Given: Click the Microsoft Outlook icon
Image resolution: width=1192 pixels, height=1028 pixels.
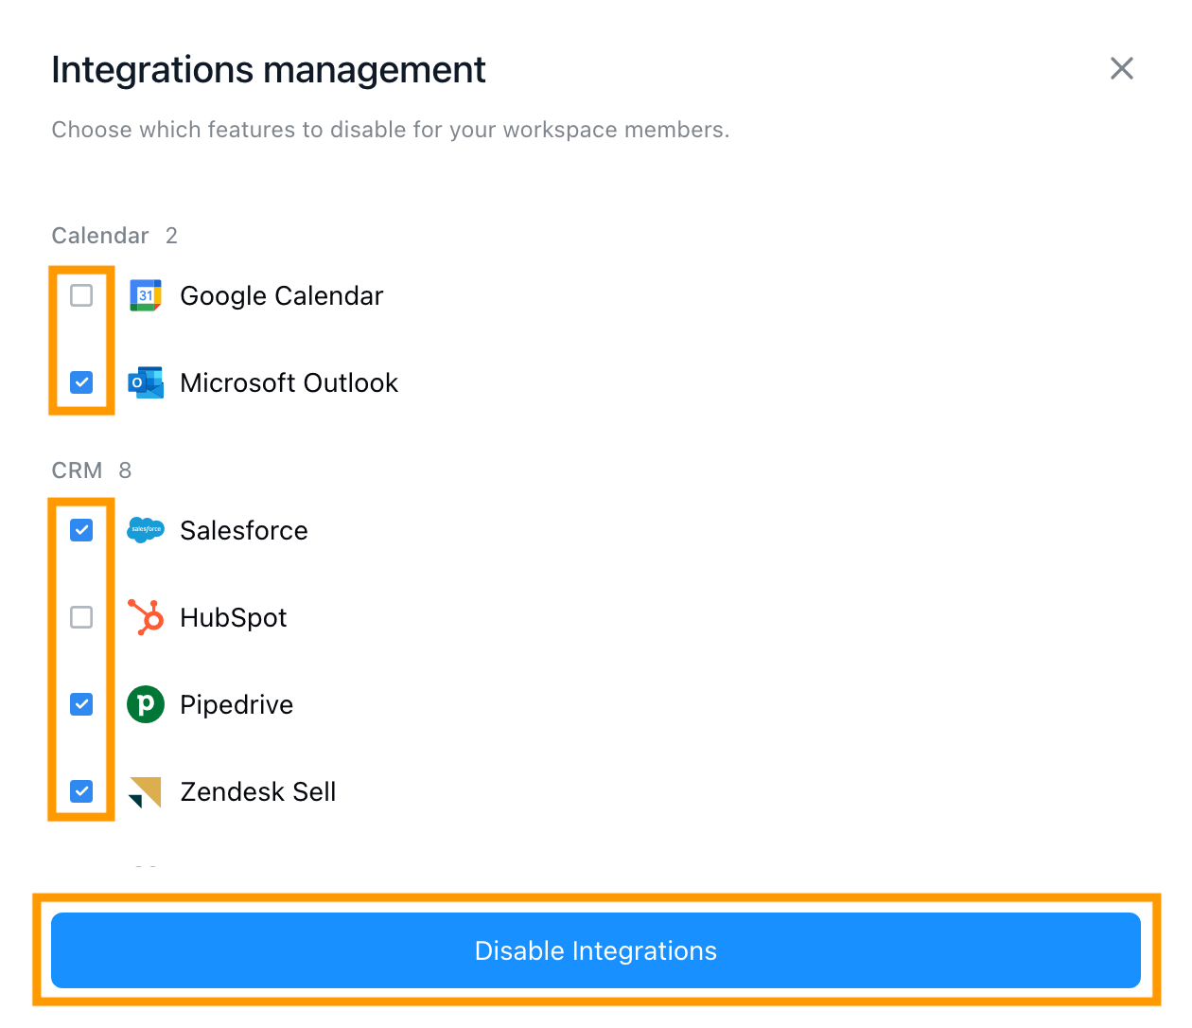Looking at the screenshot, I should 146,382.
